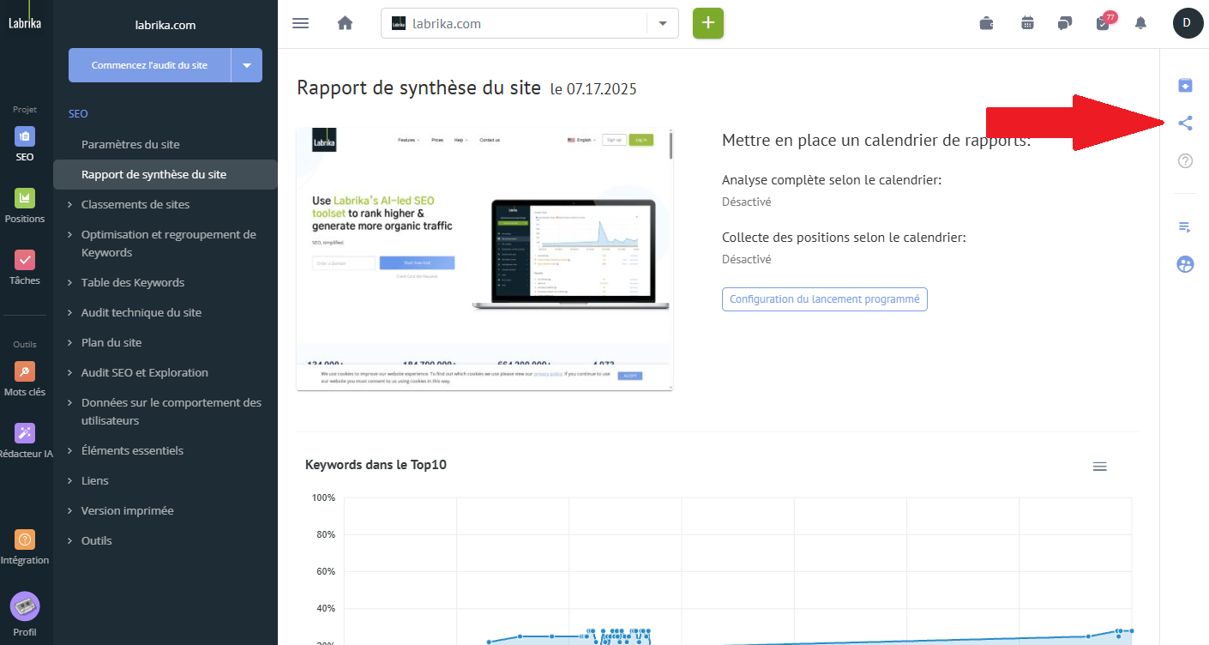Go to the home page icon

[346, 23]
